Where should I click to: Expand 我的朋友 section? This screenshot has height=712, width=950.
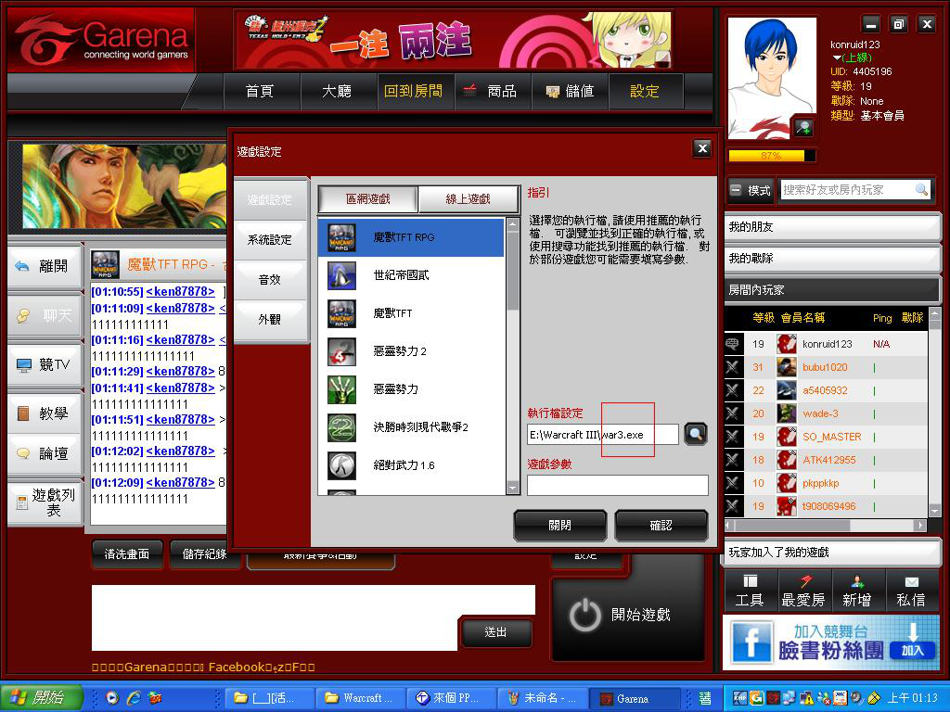pos(832,227)
